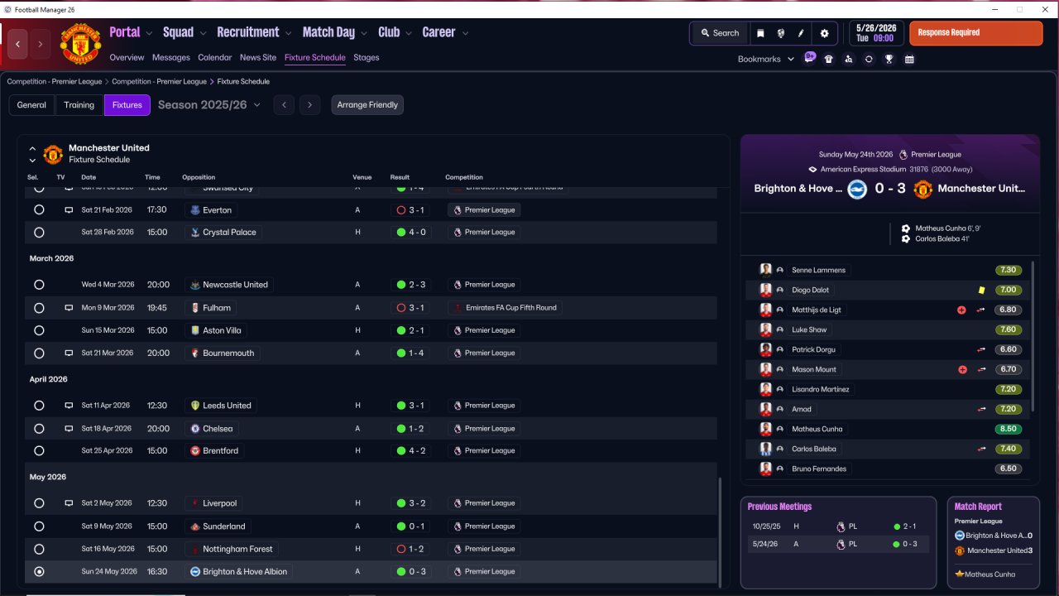Select the Aston Villa fixture radio button
The height and width of the screenshot is (596, 1059).
pos(39,330)
